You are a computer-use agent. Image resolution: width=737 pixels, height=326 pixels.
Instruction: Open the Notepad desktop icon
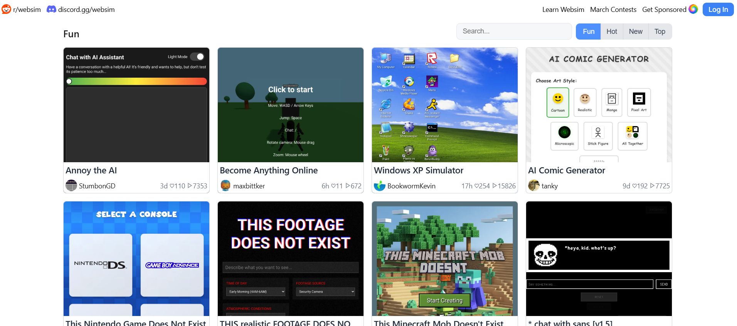coord(386,130)
